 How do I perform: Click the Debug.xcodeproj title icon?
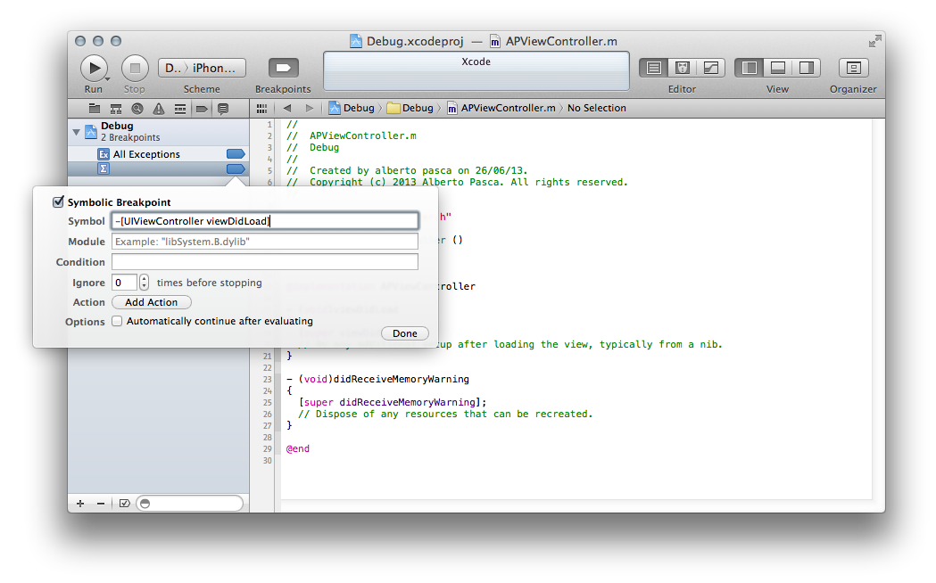[x=356, y=41]
